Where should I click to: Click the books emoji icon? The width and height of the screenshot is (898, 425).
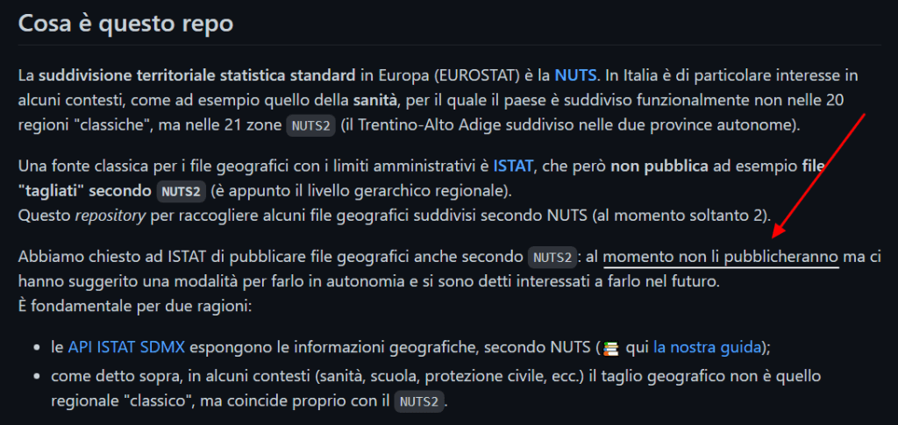point(611,348)
